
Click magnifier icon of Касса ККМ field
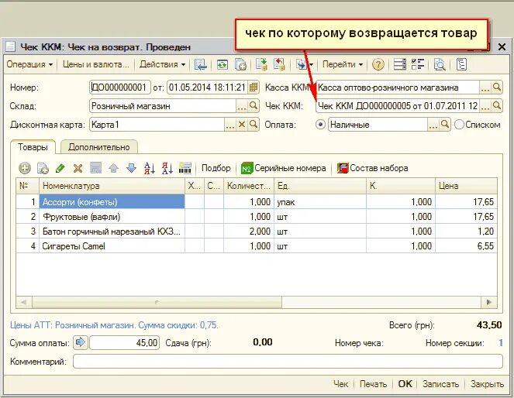497,87
